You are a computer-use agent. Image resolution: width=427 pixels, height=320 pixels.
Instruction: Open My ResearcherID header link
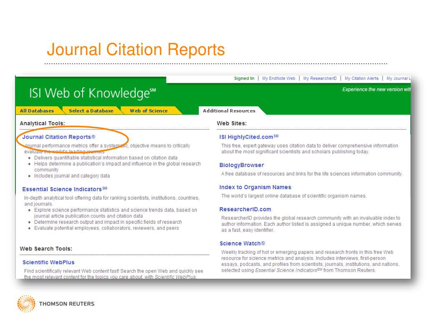point(320,78)
